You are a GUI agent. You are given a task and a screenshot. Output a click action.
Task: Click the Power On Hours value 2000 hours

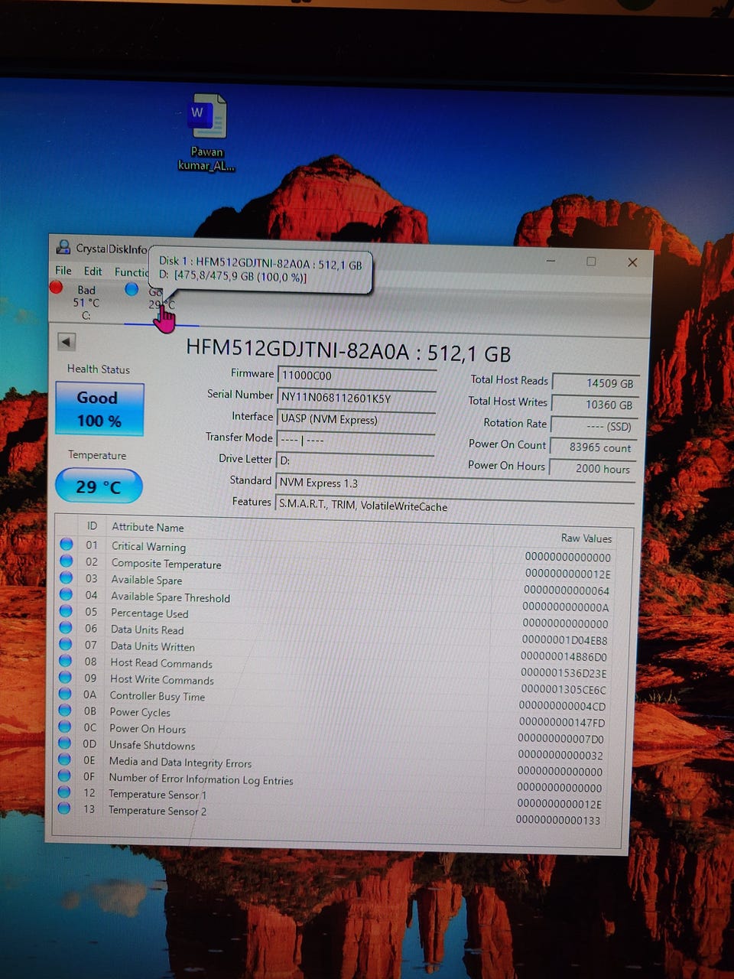[x=593, y=469]
